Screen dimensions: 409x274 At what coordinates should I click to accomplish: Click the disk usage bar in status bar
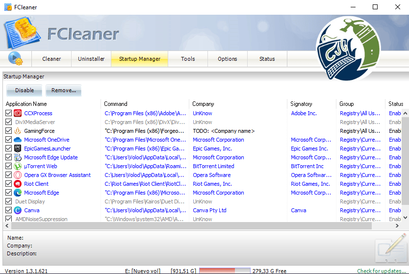[225, 271]
